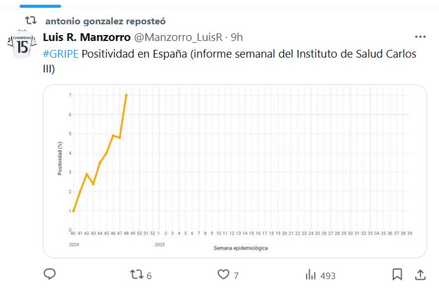439x291 pixels.
Task: Open view analytics bar chart icon
Action: [x=310, y=275]
